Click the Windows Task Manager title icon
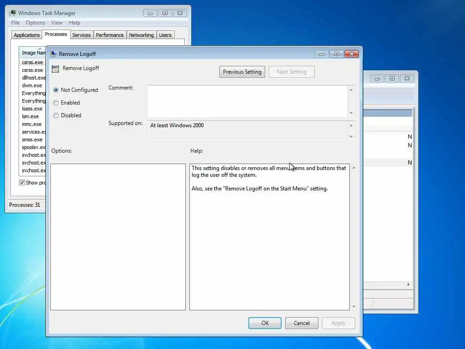The width and height of the screenshot is (465, 349). [12, 13]
